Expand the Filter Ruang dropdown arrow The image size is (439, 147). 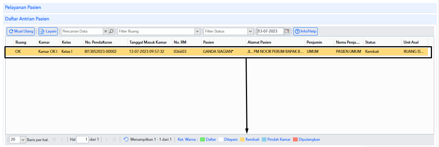click(197, 31)
